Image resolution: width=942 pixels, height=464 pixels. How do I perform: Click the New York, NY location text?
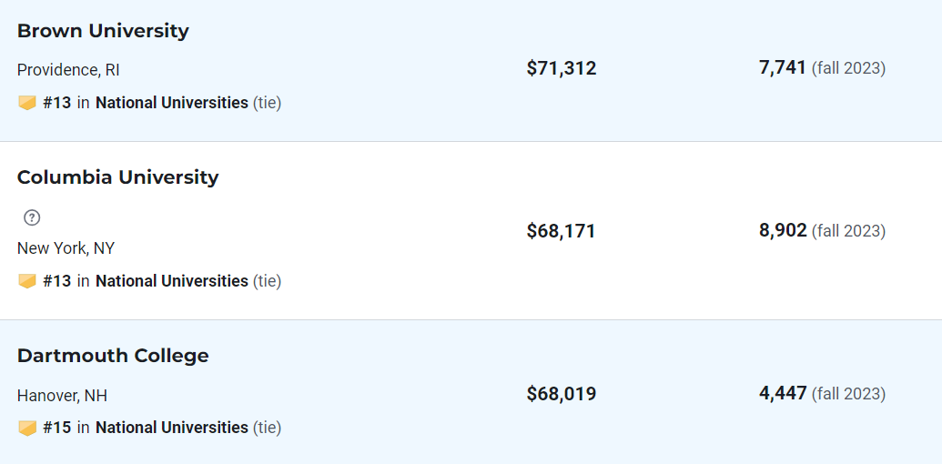[x=66, y=247]
